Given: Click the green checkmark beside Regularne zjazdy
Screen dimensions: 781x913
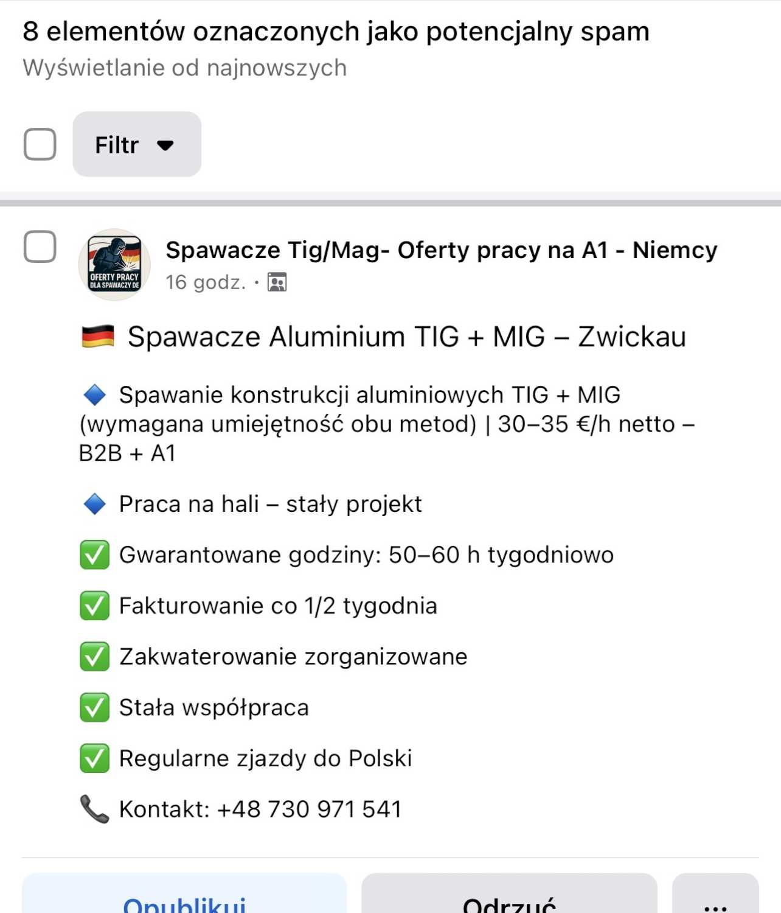Looking at the screenshot, I should click(x=95, y=758).
